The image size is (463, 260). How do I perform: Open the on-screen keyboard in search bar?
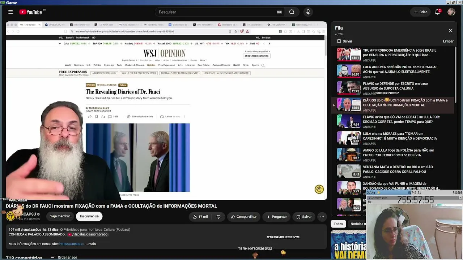pos(279,12)
